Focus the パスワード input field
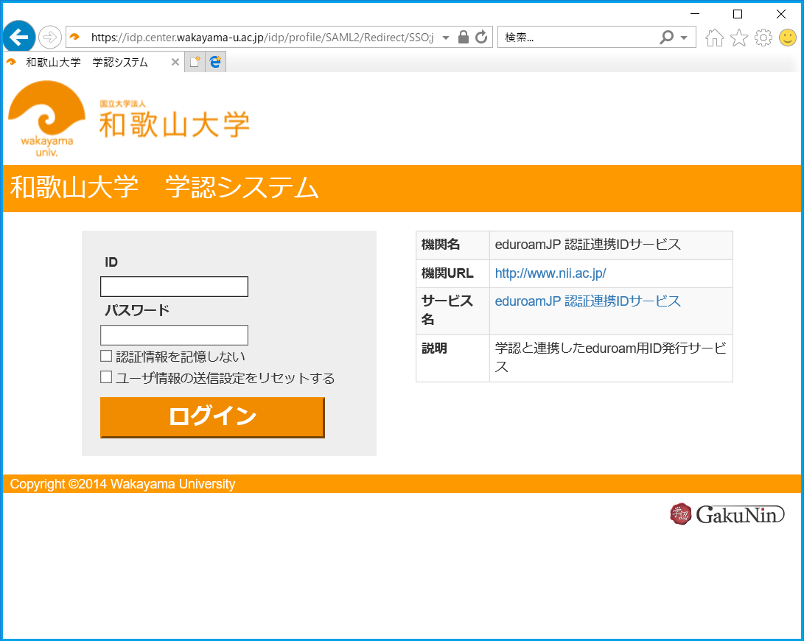 tap(175, 334)
